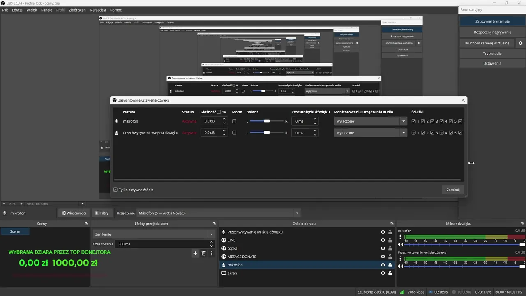Add a new scene transition with plus
Image resolution: width=526 pixels, height=296 pixels.
[x=195, y=253]
